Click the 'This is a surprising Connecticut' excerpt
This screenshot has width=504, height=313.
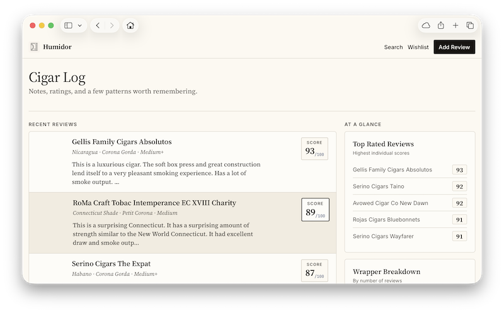point(163,234)
